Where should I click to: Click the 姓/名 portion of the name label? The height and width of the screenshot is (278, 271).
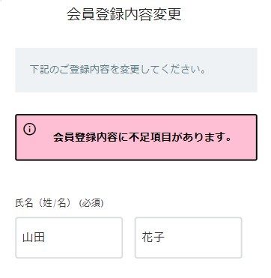[x=55, y=203]
